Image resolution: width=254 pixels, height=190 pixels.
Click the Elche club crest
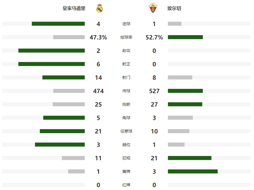[153, 8]
